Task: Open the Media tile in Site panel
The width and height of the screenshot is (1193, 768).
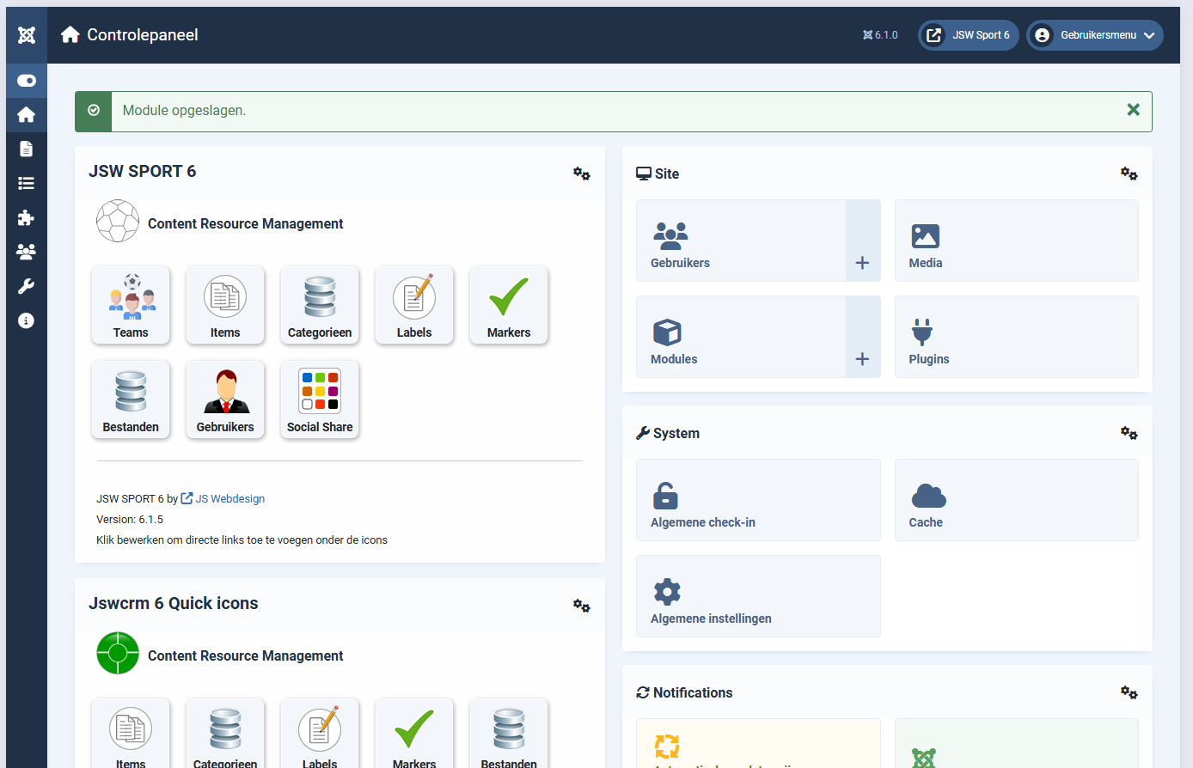Action: [1016, 241]
